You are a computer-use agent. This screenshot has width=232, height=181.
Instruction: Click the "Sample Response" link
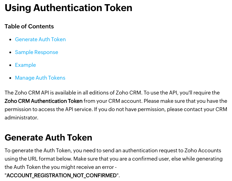(x=36, y=52)
